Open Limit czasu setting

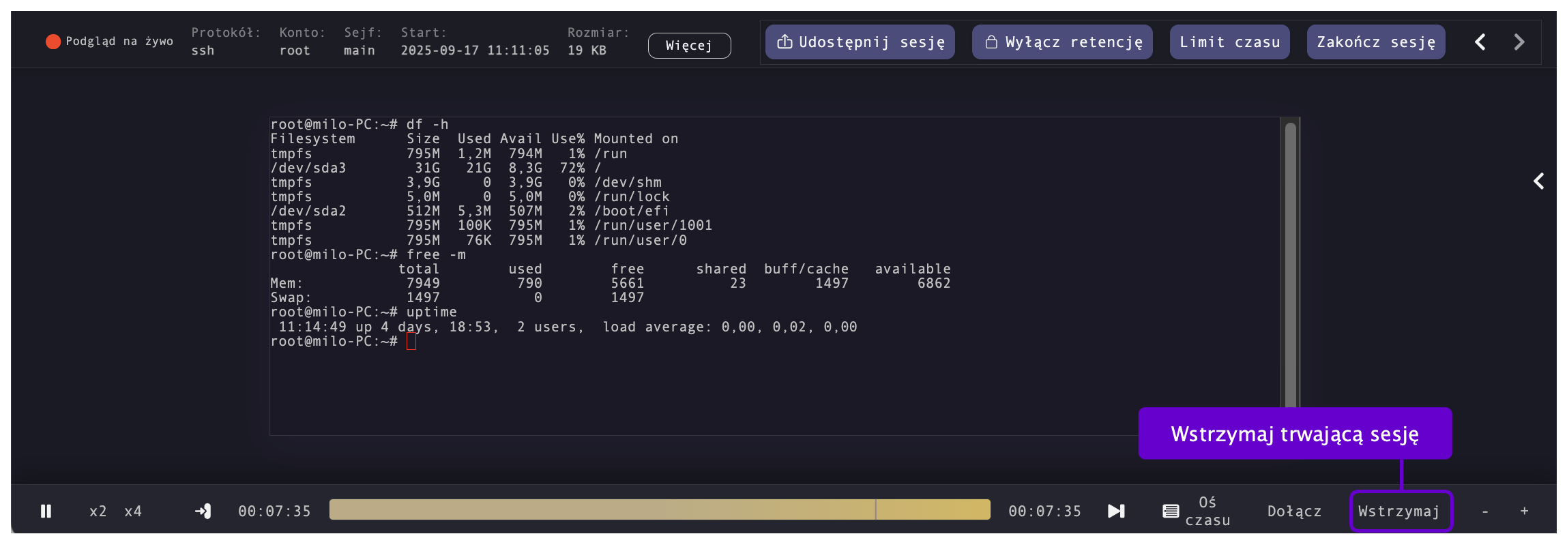tap(1229, 42)
